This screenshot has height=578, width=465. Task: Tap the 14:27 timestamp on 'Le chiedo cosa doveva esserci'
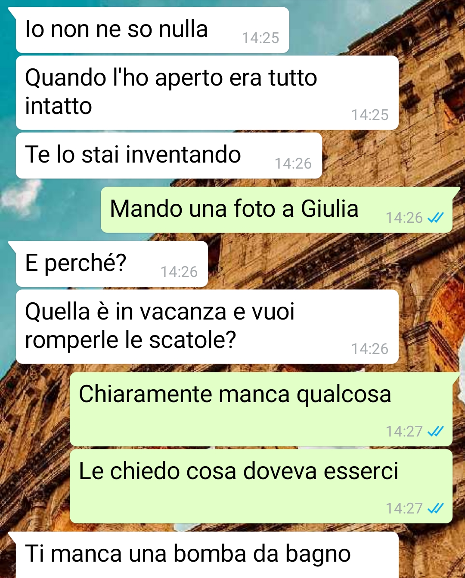click(404, 508)
